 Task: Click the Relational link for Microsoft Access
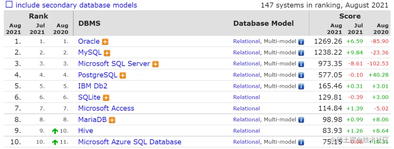point(247,109)
